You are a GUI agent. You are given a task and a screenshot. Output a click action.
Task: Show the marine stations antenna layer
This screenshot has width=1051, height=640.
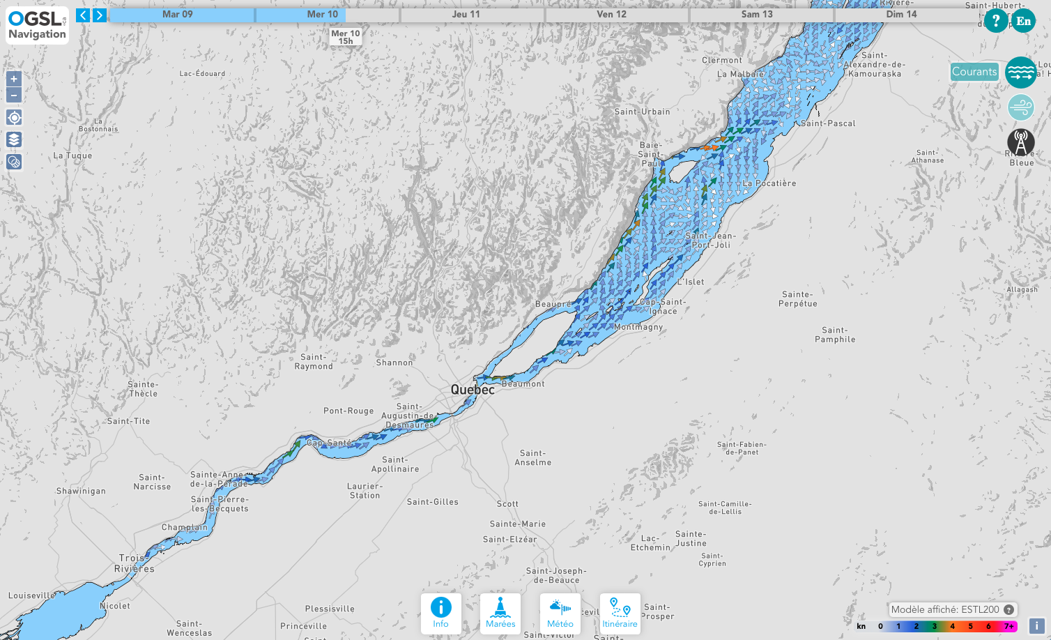point(1020,143)
